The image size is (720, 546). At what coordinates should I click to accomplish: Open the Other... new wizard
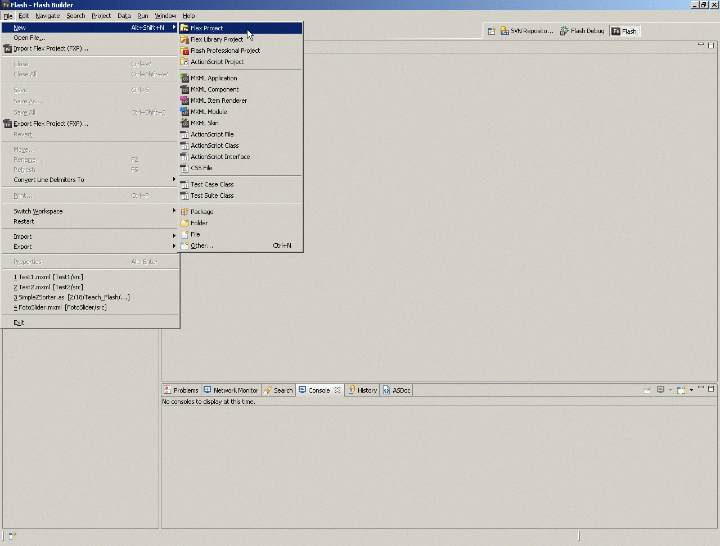click(x=241, y=245)
